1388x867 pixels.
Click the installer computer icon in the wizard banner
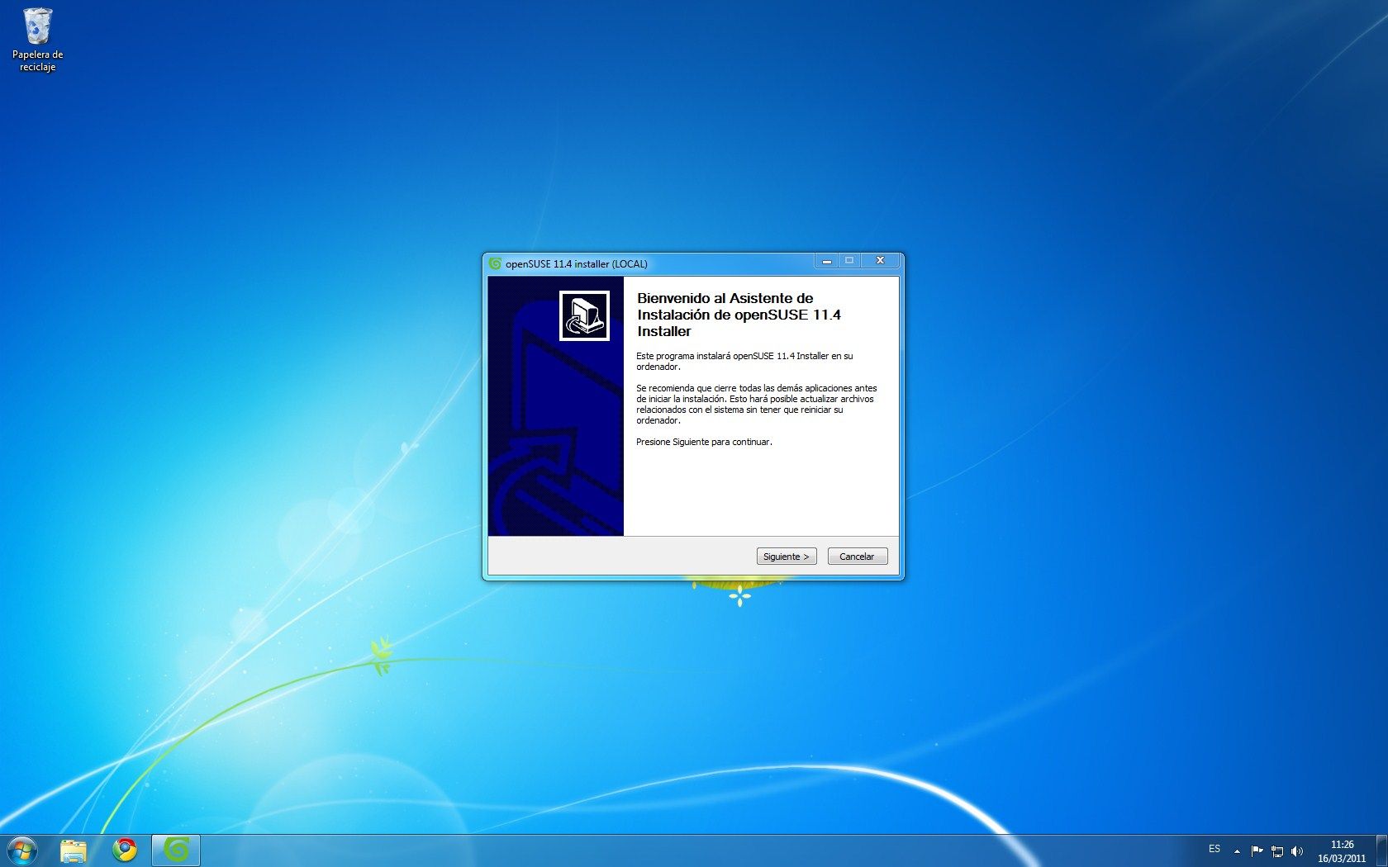(x=584, y=315)
